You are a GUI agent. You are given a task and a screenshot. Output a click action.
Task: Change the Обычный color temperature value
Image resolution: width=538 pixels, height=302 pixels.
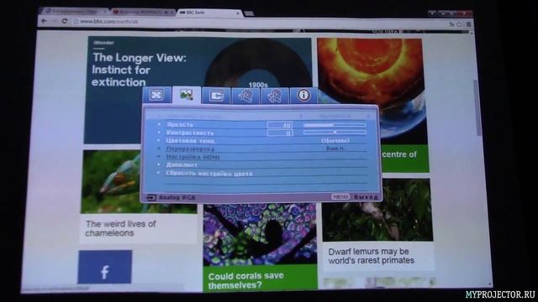point(335,140)
